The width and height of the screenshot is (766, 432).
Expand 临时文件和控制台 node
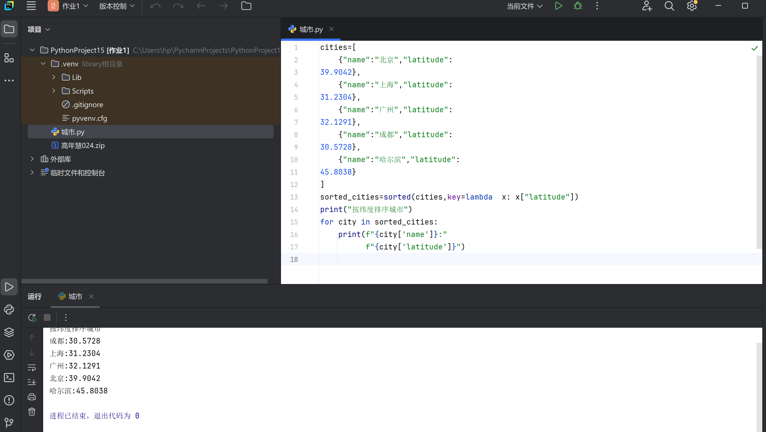tap(32, 173)
